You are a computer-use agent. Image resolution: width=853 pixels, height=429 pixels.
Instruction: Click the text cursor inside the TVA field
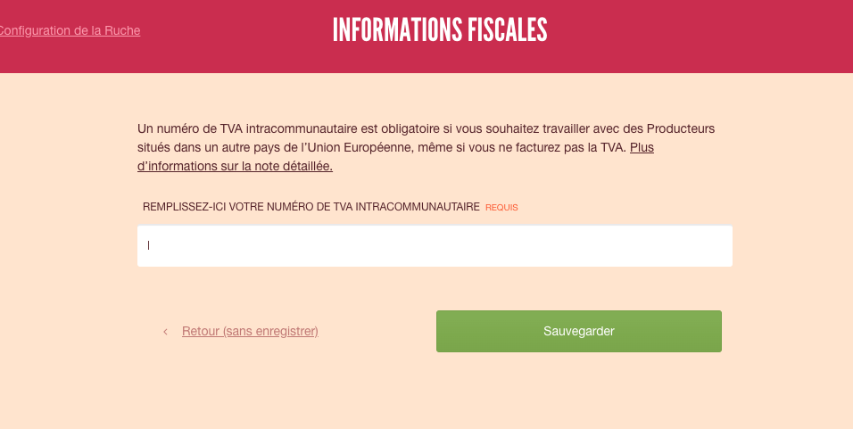[x=148, y=245]
